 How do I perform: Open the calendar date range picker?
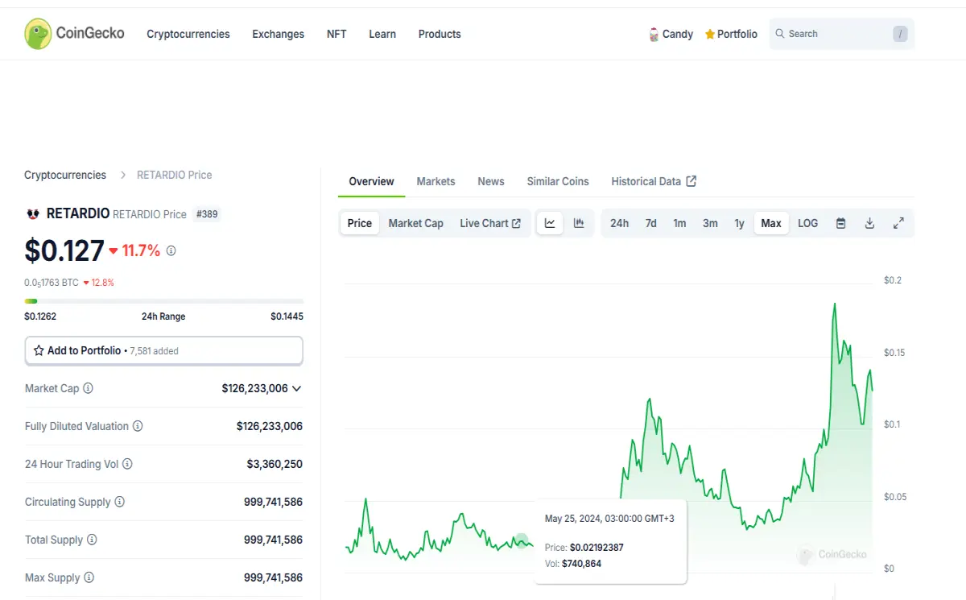[x=840, y=223]
